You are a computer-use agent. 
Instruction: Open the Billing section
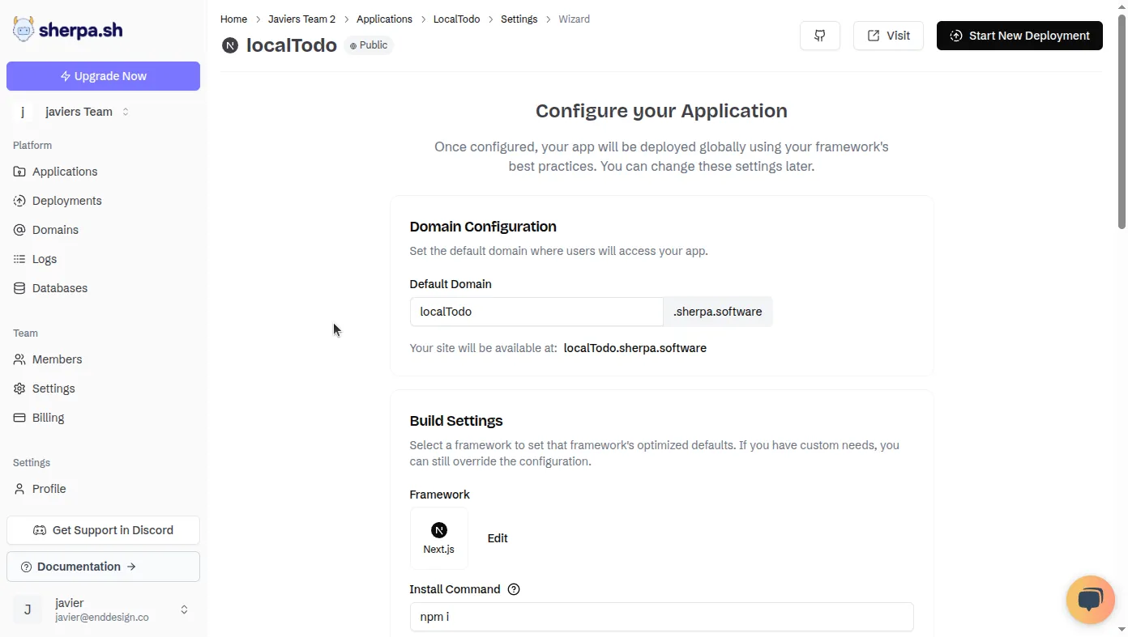coord(48,417)
